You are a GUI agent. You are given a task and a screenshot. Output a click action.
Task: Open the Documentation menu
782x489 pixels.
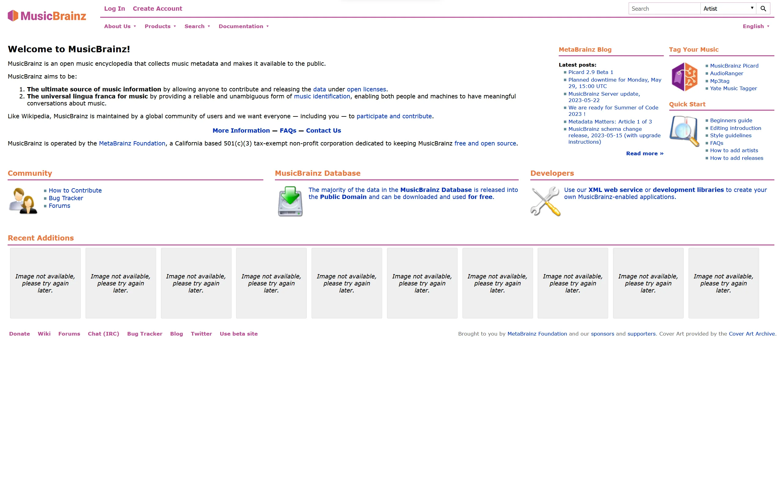(244, 27)
